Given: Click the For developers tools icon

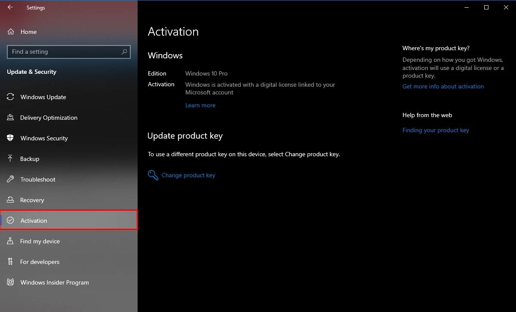Looking at the screenshot, I should [x=11, y=262].
